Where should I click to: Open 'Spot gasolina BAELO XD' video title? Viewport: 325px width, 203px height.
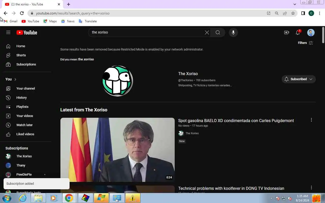click(x=236, y=121)
